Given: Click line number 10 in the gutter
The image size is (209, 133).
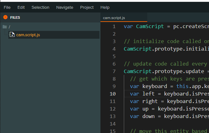Looking at the screenshot, I should [x=112, y=94].
